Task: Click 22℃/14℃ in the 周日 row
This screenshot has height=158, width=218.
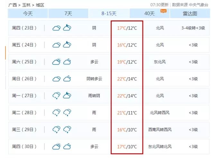Action: click(x=127, y=79)
